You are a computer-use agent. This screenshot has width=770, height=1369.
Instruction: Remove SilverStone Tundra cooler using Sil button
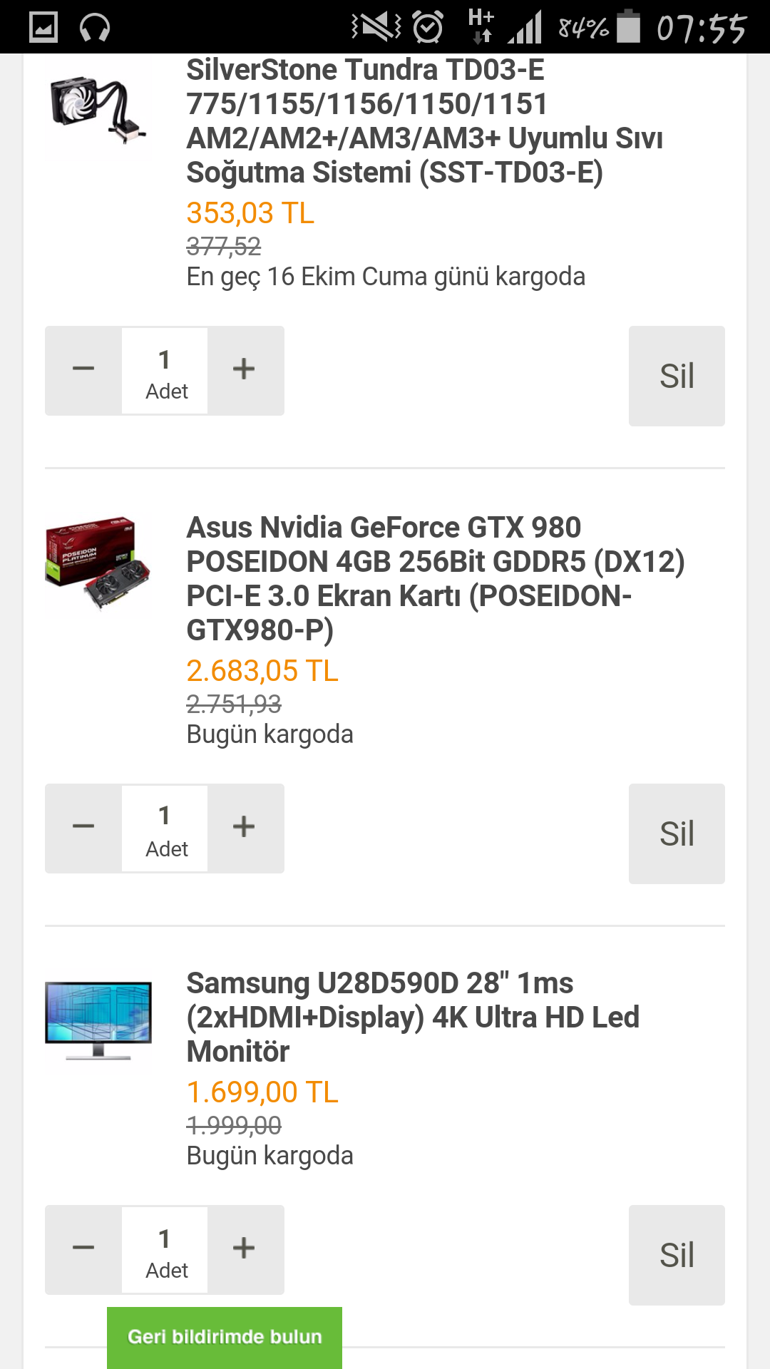(677, 376)
